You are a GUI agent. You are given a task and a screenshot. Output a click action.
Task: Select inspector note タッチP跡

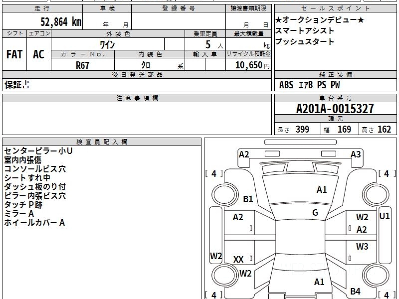23,205
